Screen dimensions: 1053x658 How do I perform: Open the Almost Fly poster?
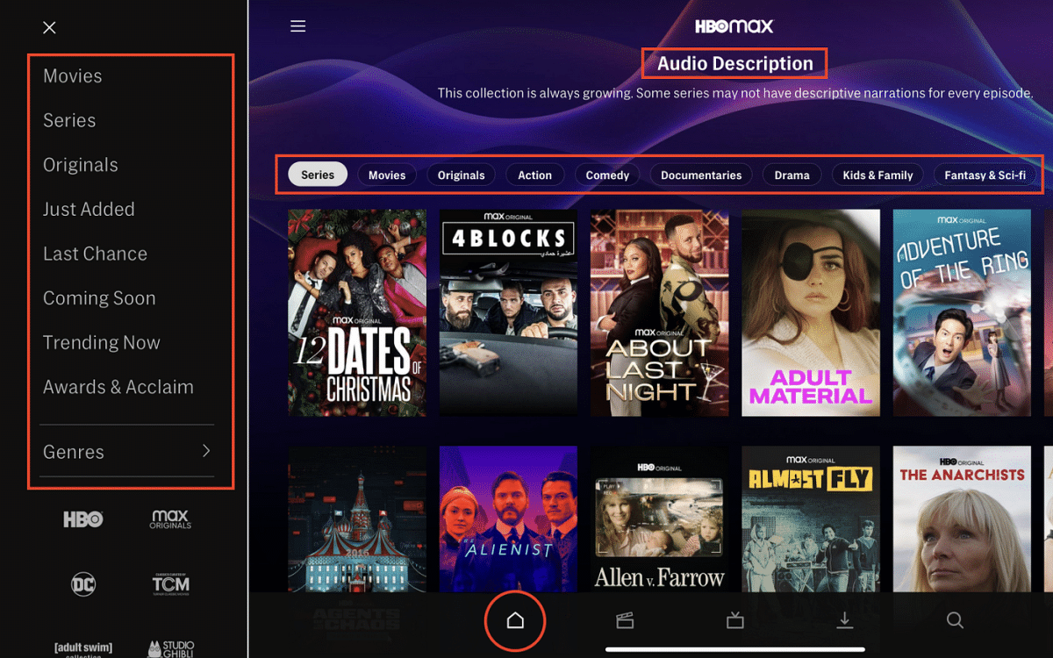coord(811,519)
